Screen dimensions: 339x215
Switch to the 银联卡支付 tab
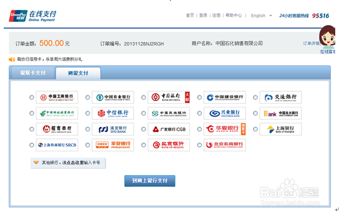[x=33, y=73]
